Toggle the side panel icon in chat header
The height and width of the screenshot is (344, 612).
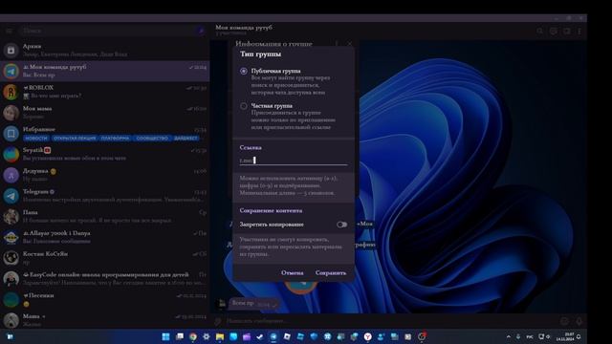tap(566, 31)
